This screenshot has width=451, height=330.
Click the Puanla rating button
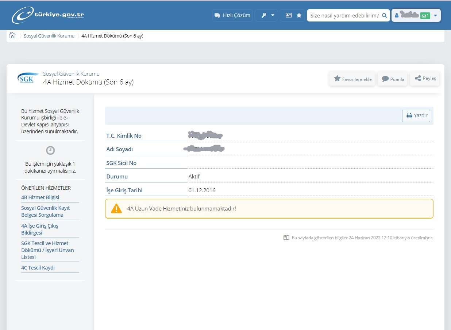[x=393, y=79]
